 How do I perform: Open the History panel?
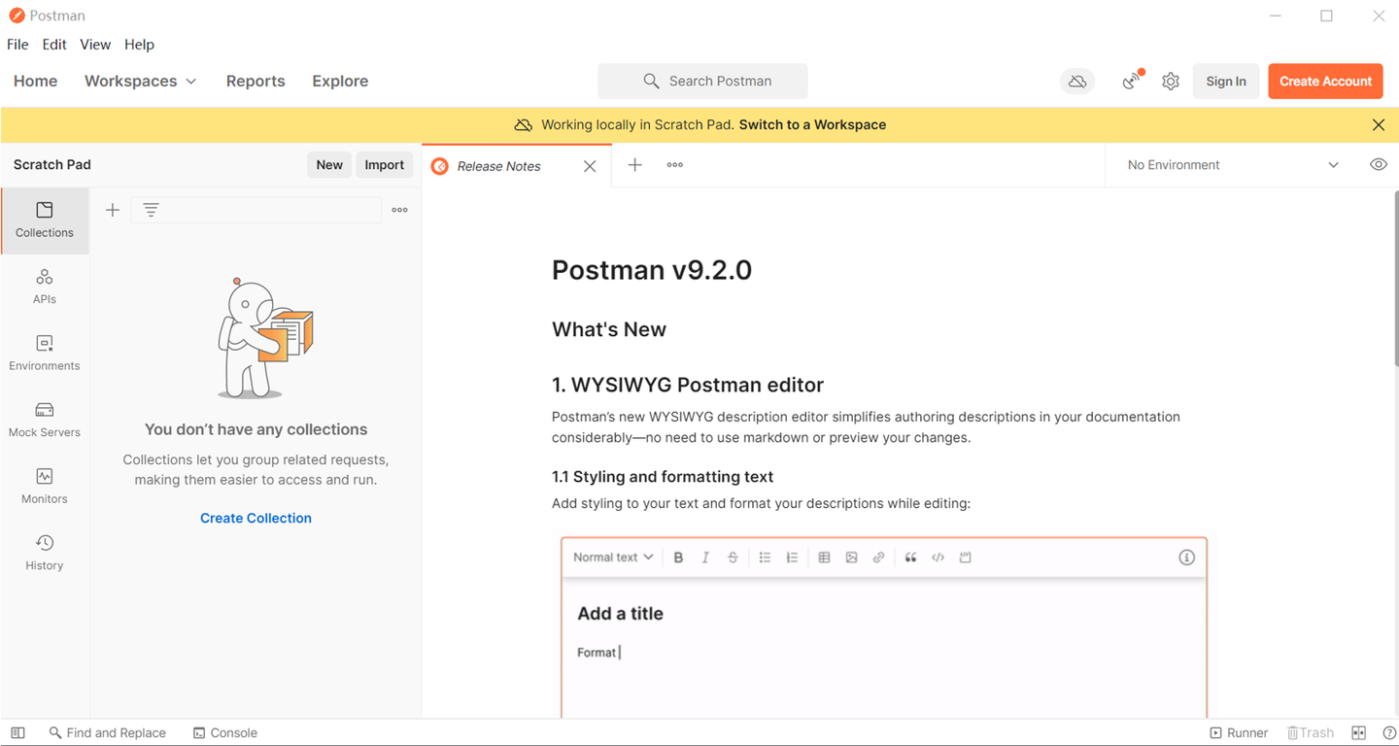(x=45, y=551)
